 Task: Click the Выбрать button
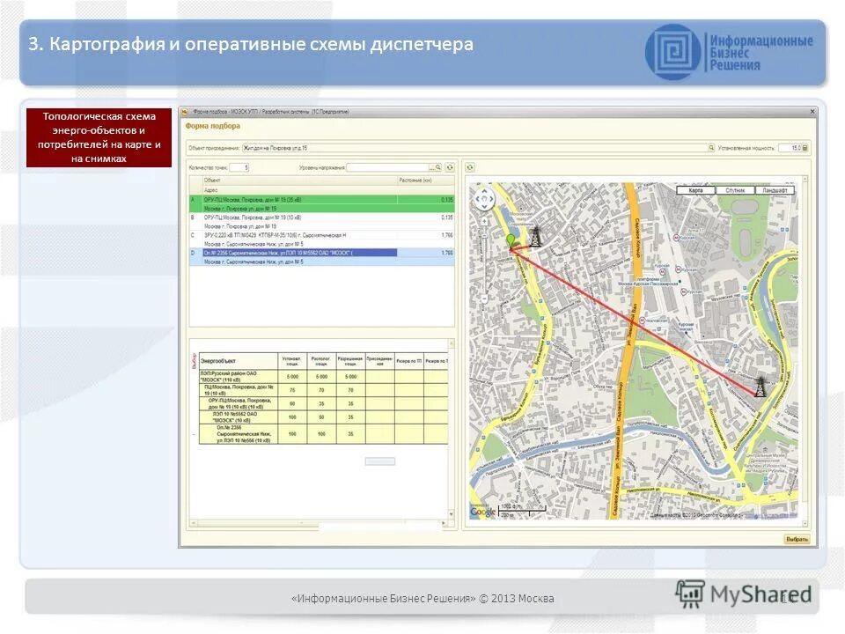point(797,539)
